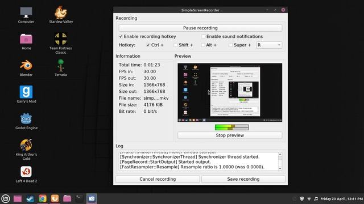Click the File size value 4176 KiB
Viewport: 364px width, 204px height.
[x=153, y=105]
